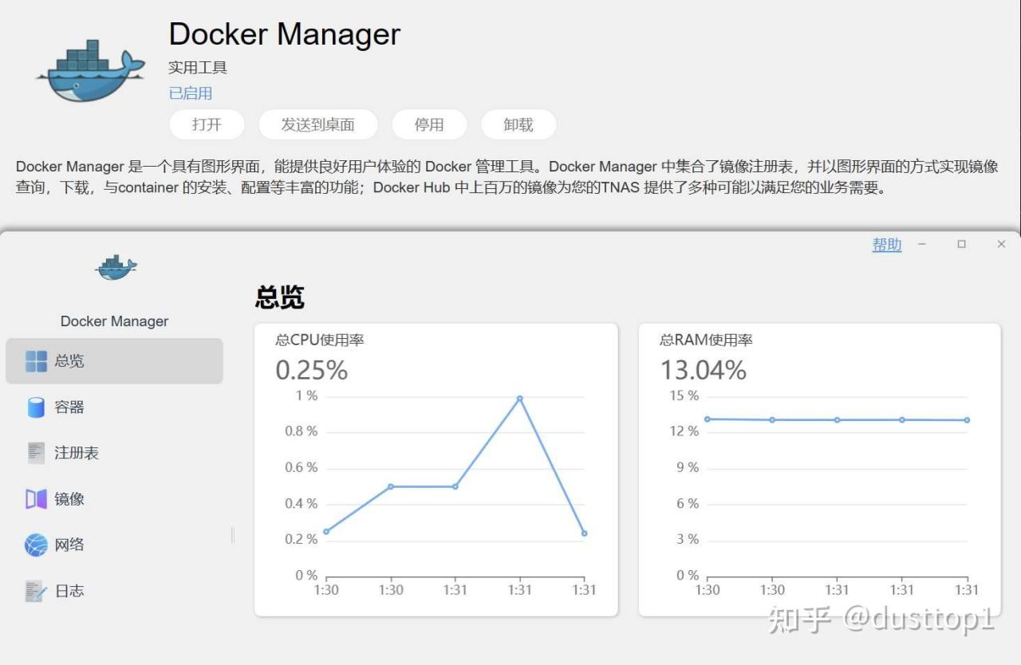Maximize the Docker Manager window

(962, 244)
